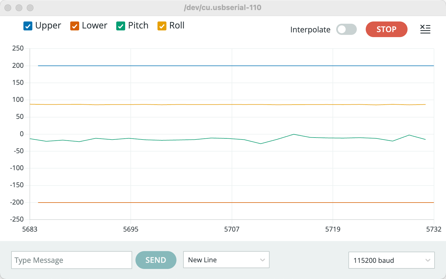Viewport: 446px width, 279px height.
Task: Toggle the Pitch series checkbox
Action: tap(121, 26)
